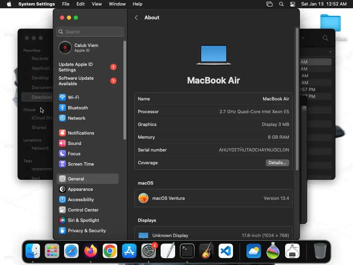353x265 pixels.
Task: Open Spotlight search in menu bar
Action: 281,4
